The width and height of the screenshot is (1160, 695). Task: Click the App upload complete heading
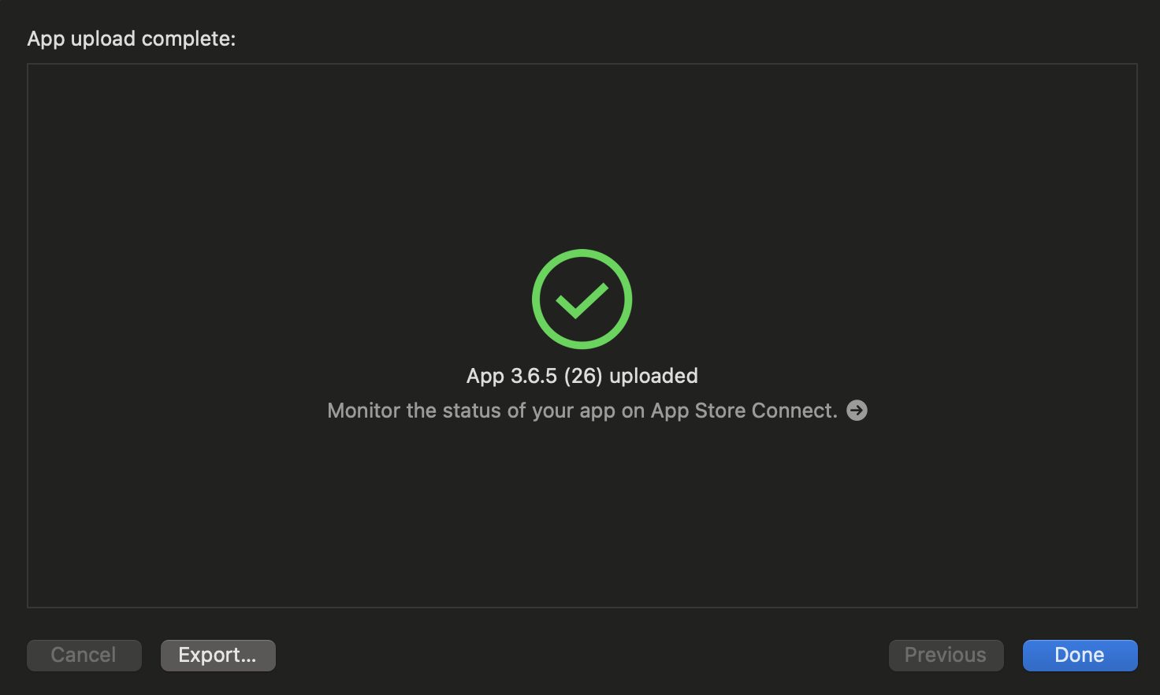tap(131, 38)
